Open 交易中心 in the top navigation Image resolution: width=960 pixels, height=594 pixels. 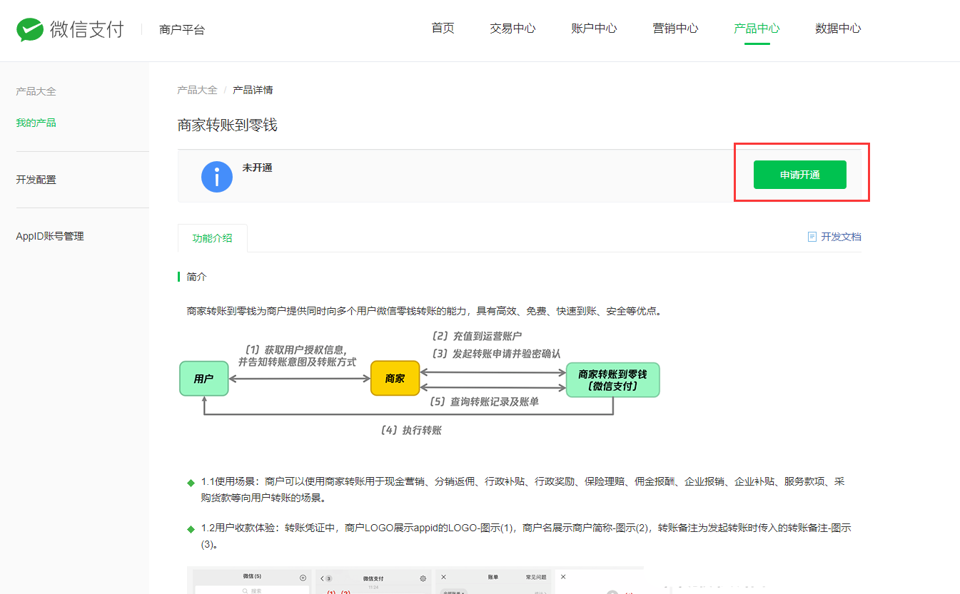click(512, 29)
